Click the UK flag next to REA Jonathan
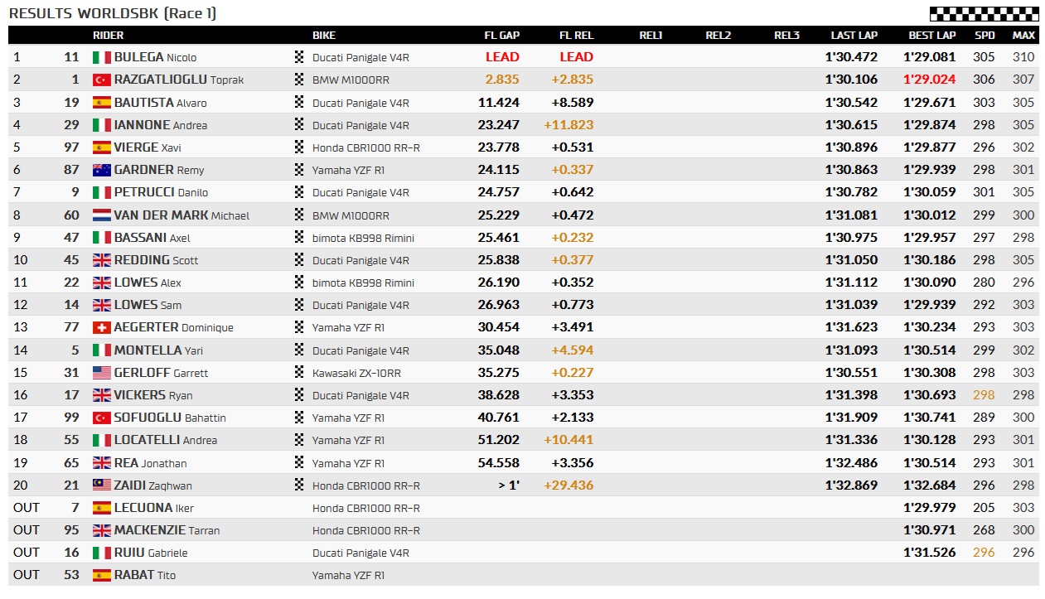Image resolution: width=1045 pixels, height=599 pixels. pyautogui.click(x=101, y=463)
